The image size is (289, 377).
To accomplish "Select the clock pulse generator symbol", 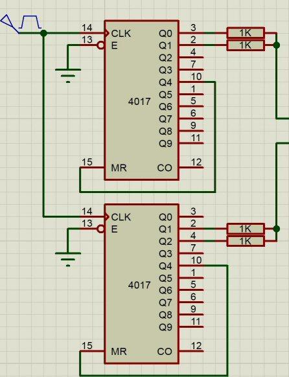I will click(21, 24).
